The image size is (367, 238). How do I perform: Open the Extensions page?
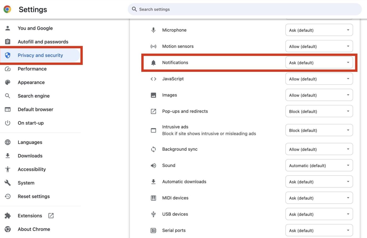30,215
